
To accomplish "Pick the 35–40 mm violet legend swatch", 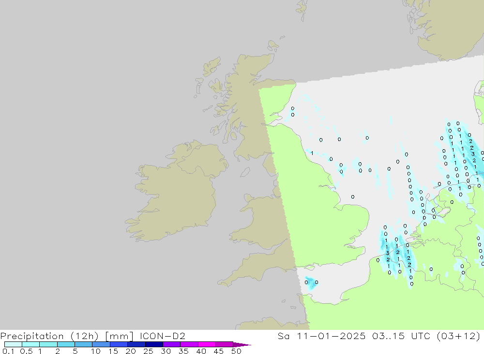I will (x=189, y=344).
